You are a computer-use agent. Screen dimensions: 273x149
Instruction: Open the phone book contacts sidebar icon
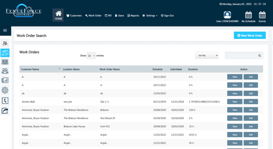pos(5,100)
